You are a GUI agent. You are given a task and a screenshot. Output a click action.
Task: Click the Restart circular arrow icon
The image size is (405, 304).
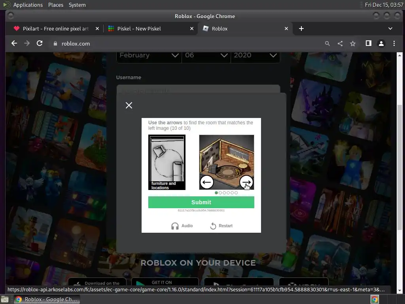[213, 226]
